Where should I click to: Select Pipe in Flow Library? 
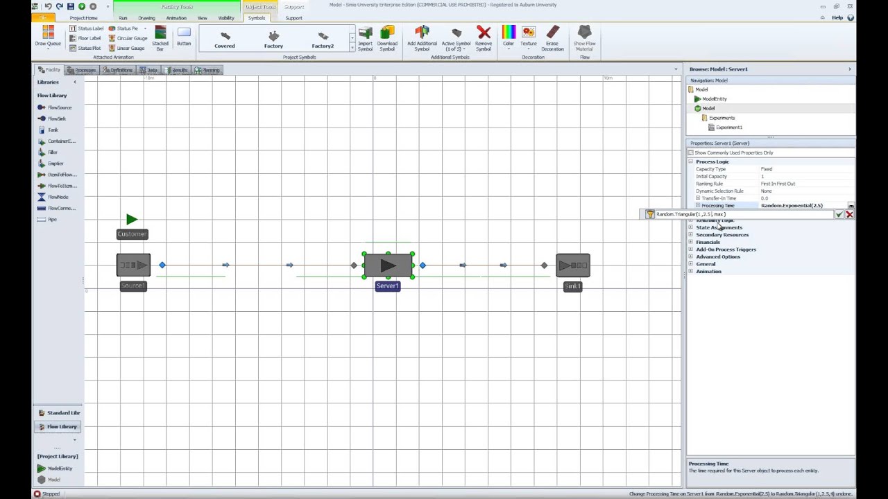(47, 219)
